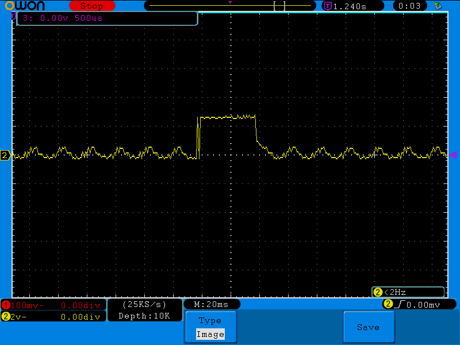Click the purple horizontal trigger position marker
Image resolution: width=460 pixels, height=345 pixels.
tap(231, 3)
